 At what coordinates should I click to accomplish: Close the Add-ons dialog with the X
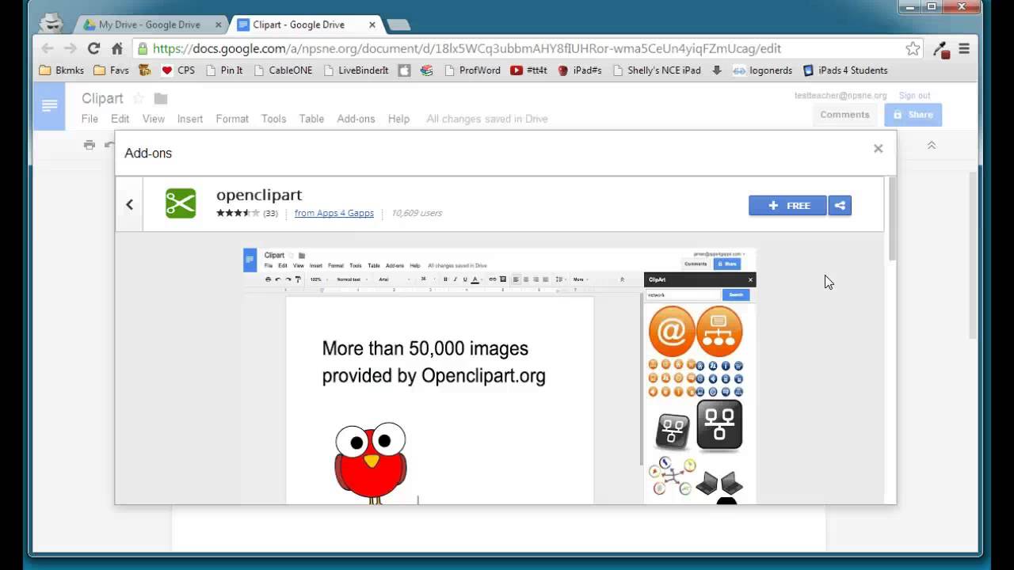pyautogui.click(x=878, y=148)
